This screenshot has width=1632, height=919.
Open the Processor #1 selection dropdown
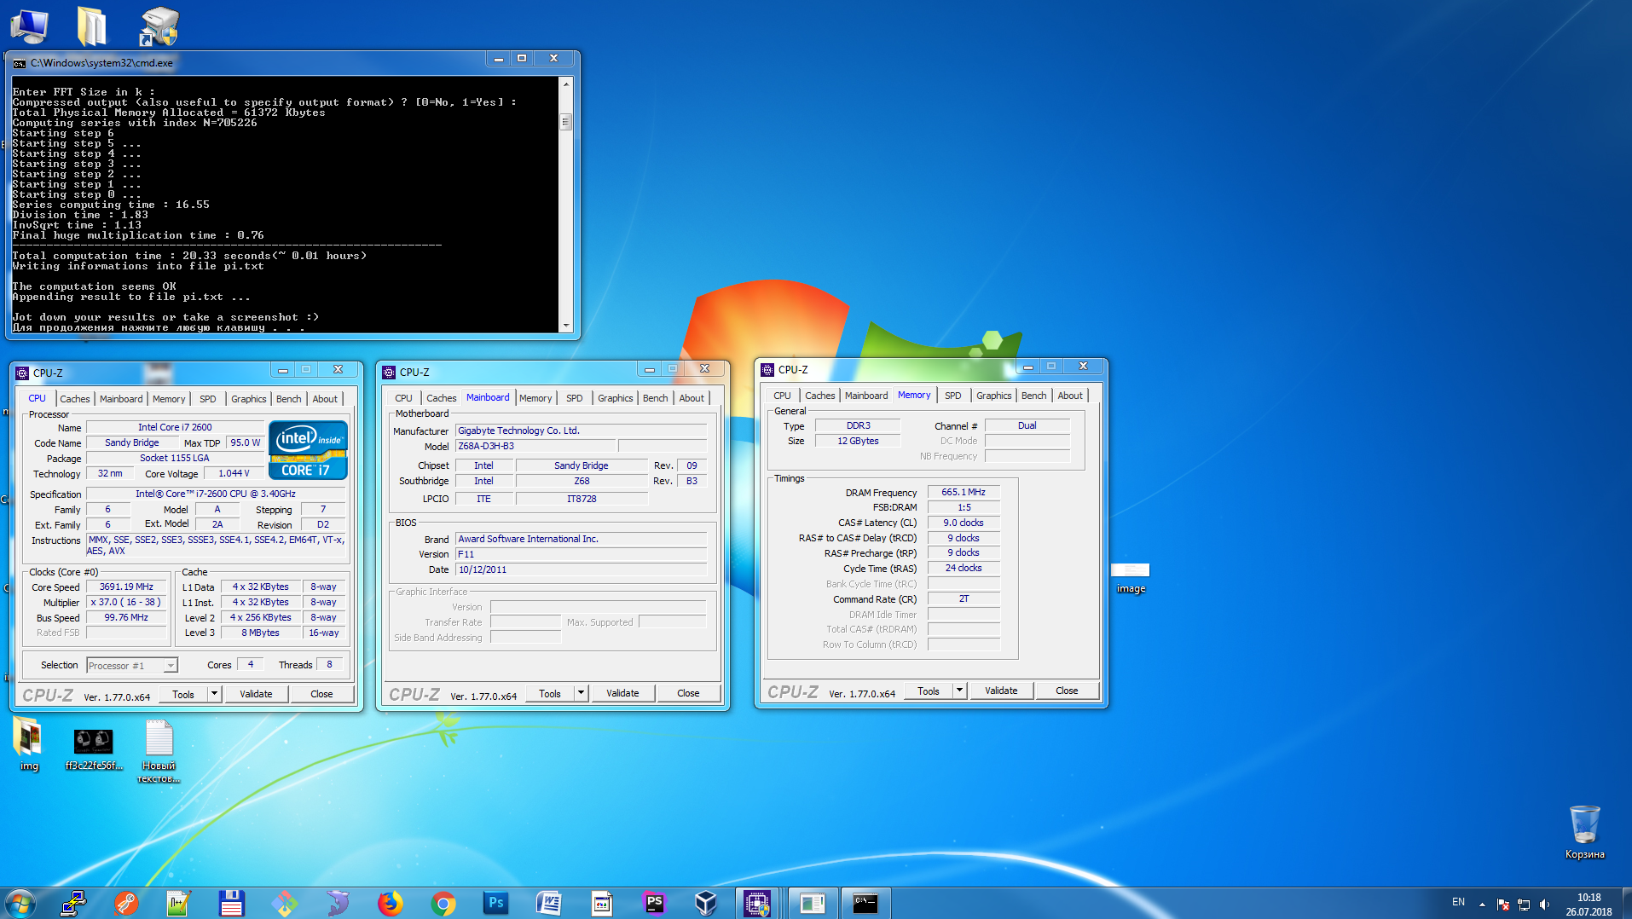[x=131, y=666]
